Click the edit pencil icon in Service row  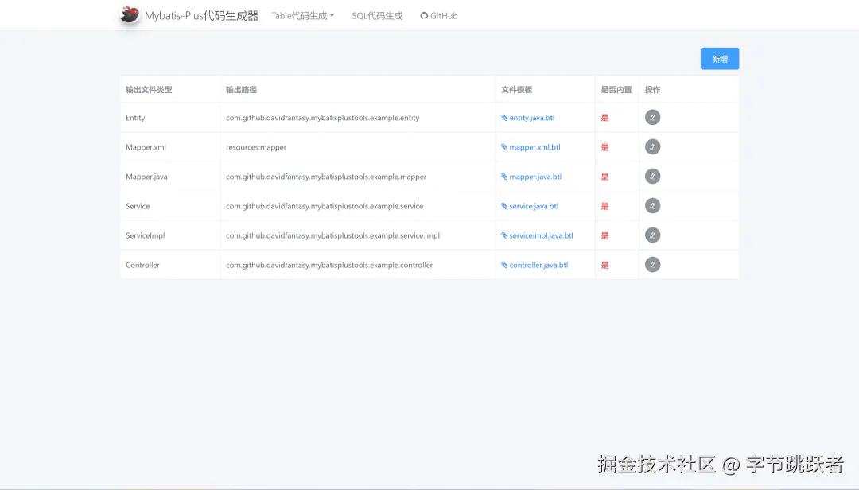tap(652, 205)
